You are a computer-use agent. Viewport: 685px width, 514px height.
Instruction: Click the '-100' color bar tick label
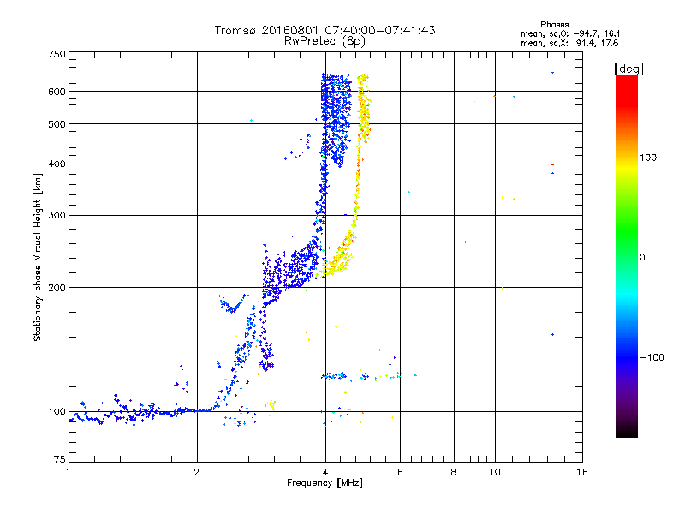(652, 357)
